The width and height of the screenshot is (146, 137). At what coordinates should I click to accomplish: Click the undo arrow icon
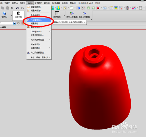tap(18, 8)
